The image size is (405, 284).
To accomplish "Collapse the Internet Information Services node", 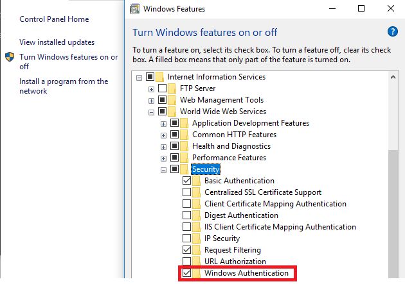I will 139,78.
